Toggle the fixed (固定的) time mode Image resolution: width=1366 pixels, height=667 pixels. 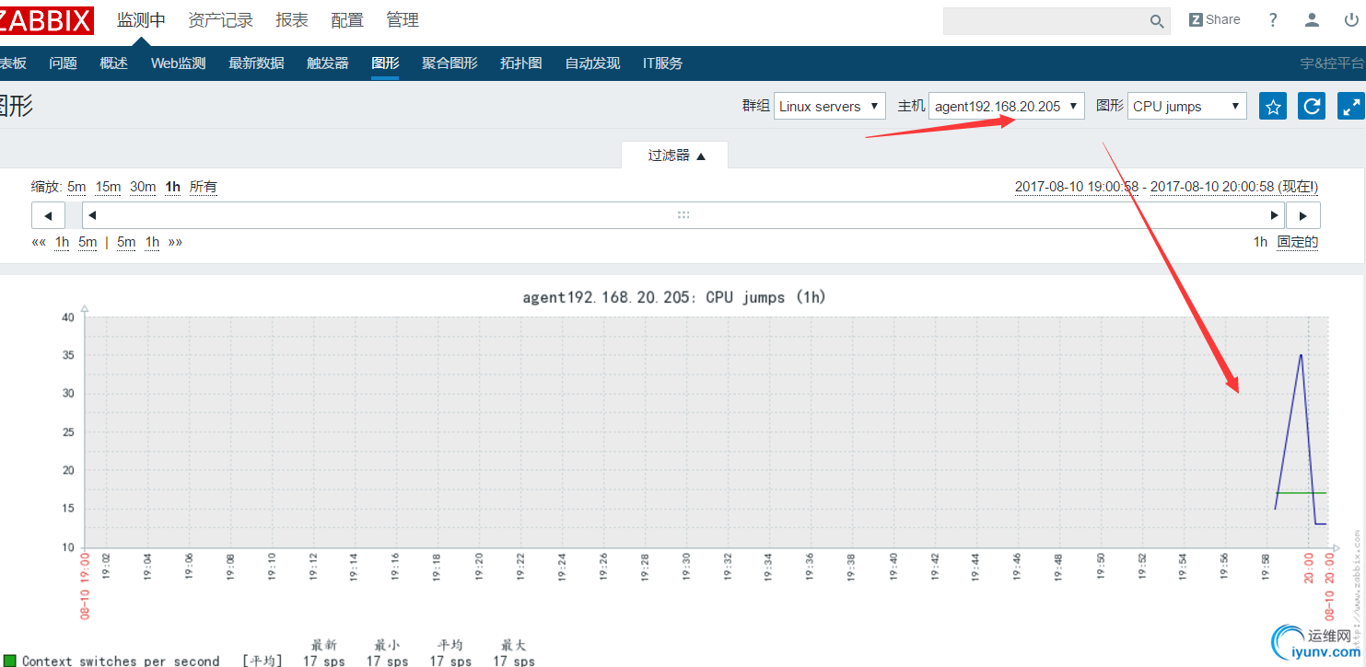click(1297, 242)
